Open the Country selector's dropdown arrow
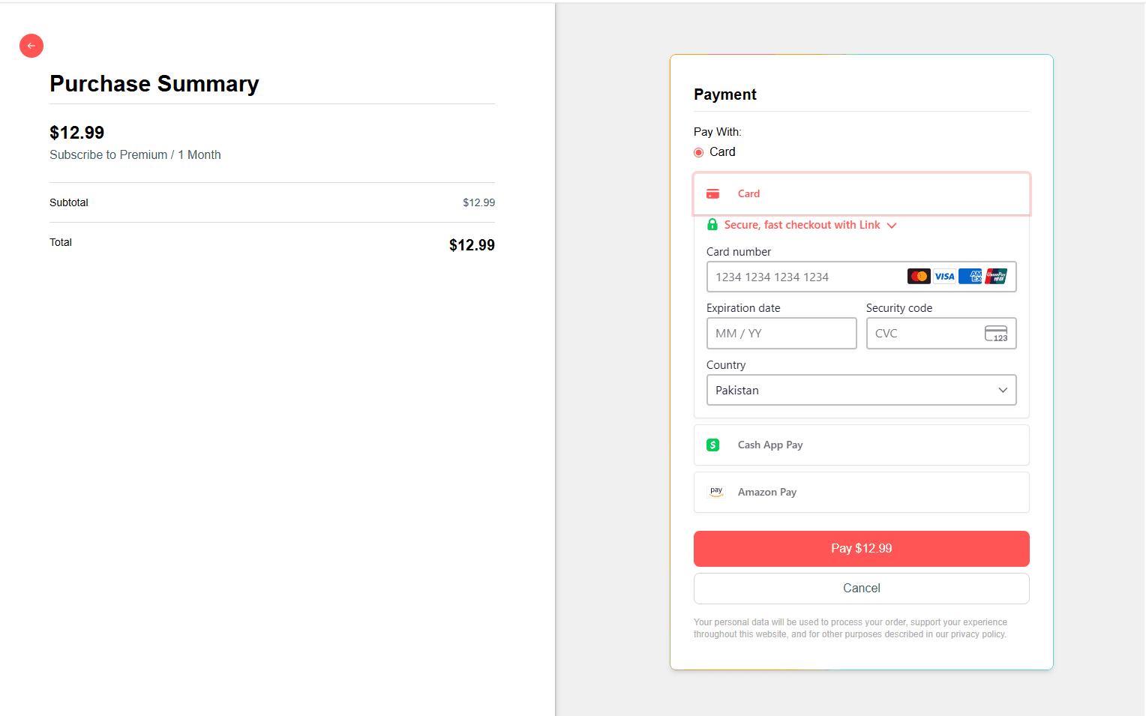 pos(1003,390)
